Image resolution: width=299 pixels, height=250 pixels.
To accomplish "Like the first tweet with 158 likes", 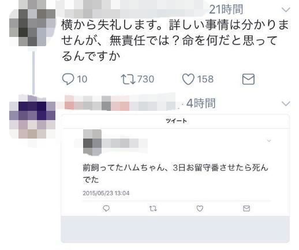I will tap(188, 79).
